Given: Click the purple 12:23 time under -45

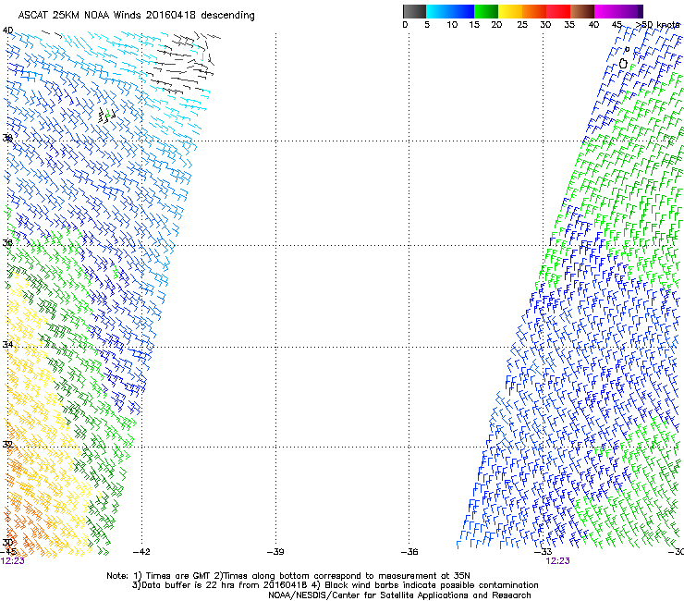Looking at the screenshot, I should point(13,561).
